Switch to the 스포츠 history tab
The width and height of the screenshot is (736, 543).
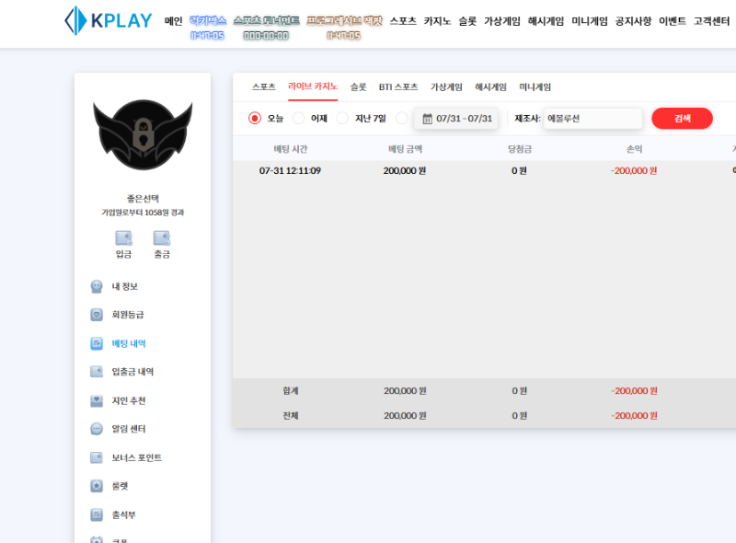[x=264, y=87]
